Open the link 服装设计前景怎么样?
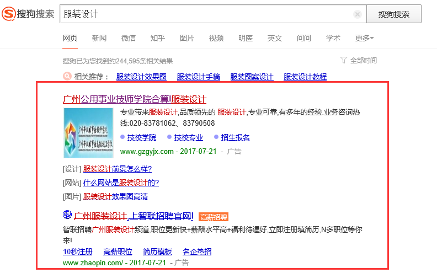Screen dimensions: 437x273 click(x=118, y=169)
